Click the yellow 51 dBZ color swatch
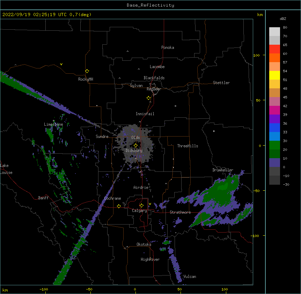The height and width of the screenshot is (294, 301). coord(274,75)
